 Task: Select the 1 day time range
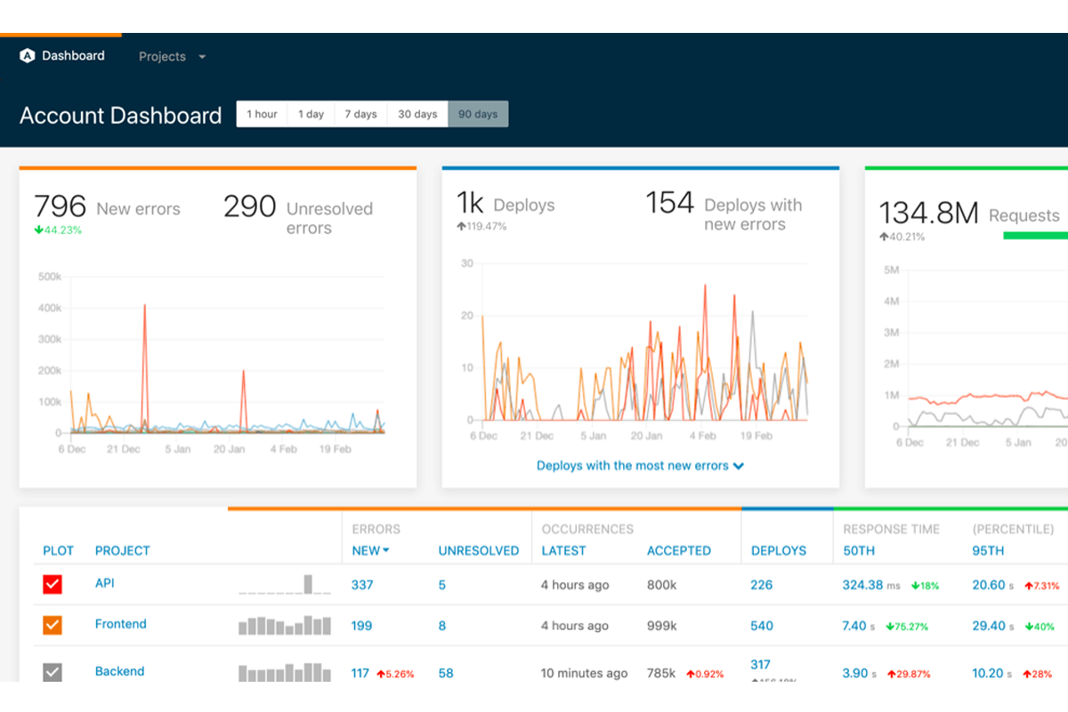311,114
